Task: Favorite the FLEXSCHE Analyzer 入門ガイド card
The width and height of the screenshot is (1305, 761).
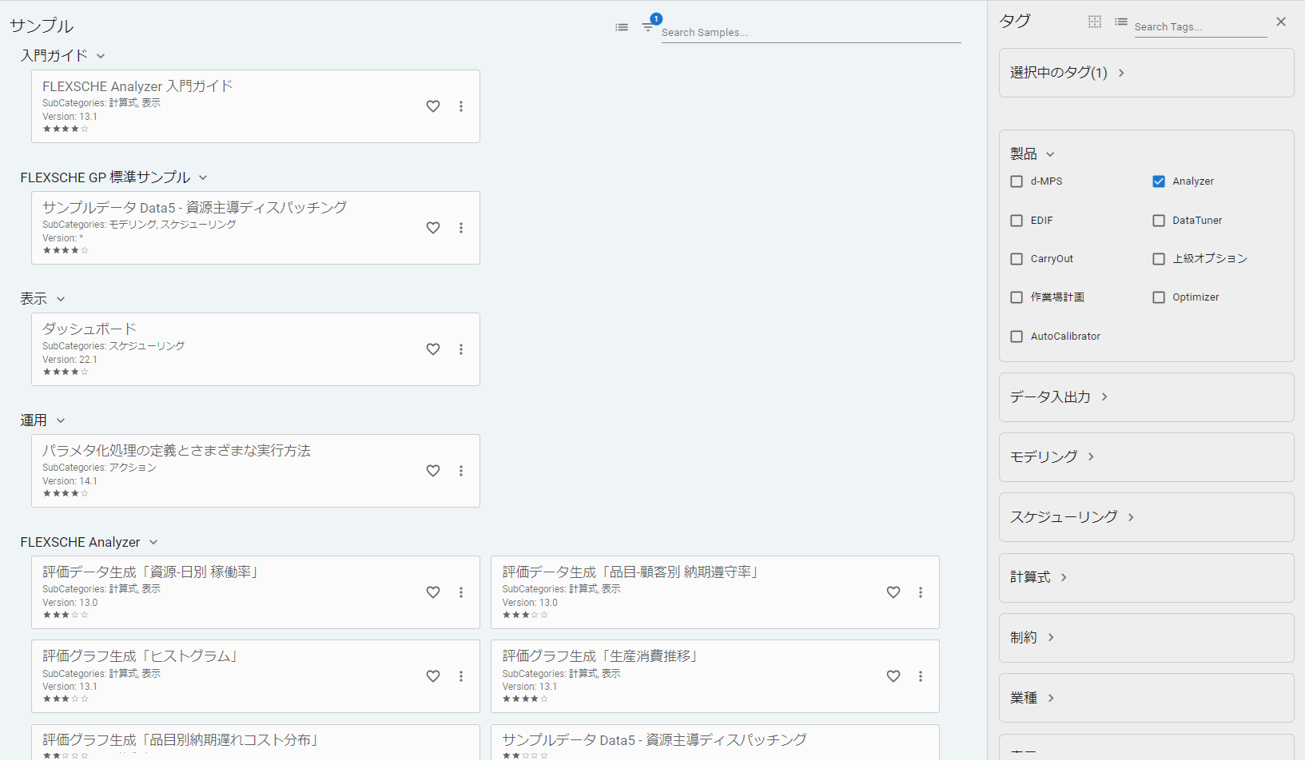Action: [x=433, y=106]
